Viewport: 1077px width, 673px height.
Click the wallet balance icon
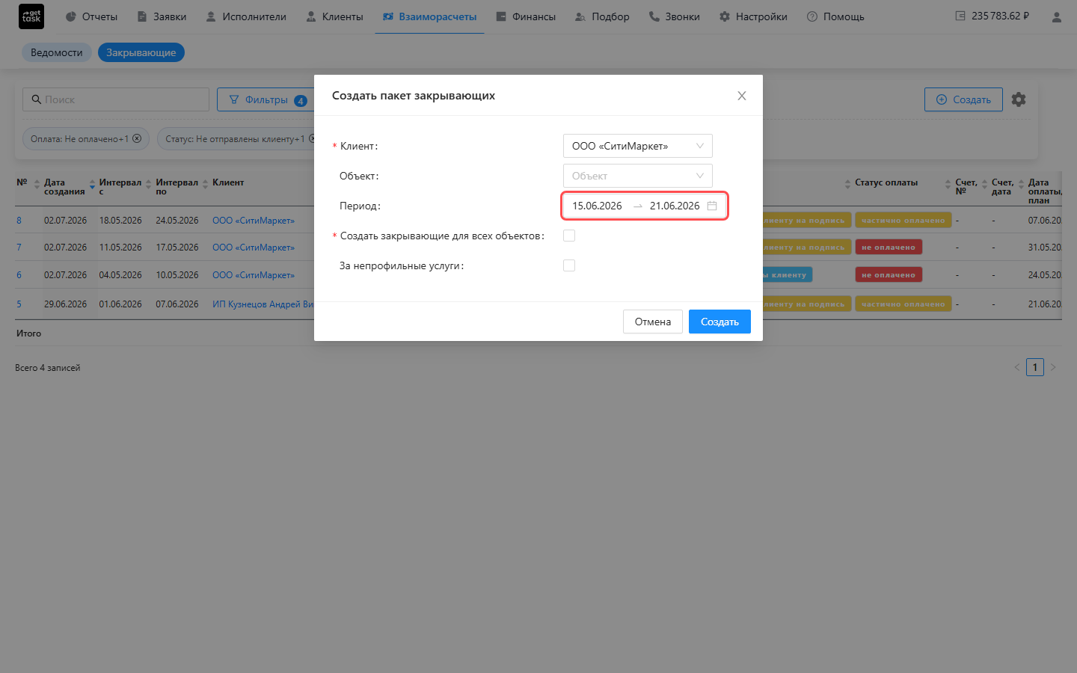(960, 16)
